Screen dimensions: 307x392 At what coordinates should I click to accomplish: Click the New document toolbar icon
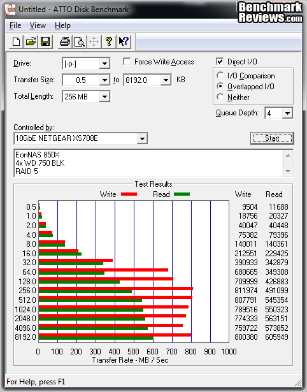pyautogui.click(x=16, y=41)
